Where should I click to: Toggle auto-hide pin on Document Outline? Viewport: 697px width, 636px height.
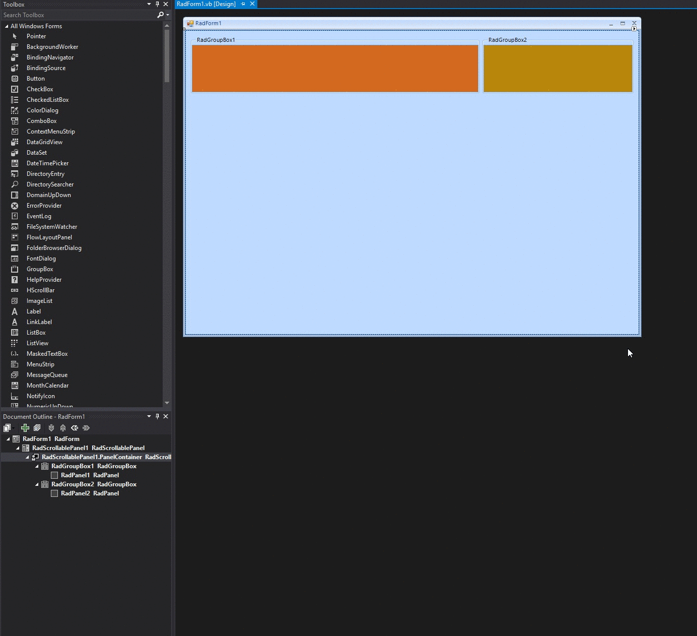tap(157, 416)
